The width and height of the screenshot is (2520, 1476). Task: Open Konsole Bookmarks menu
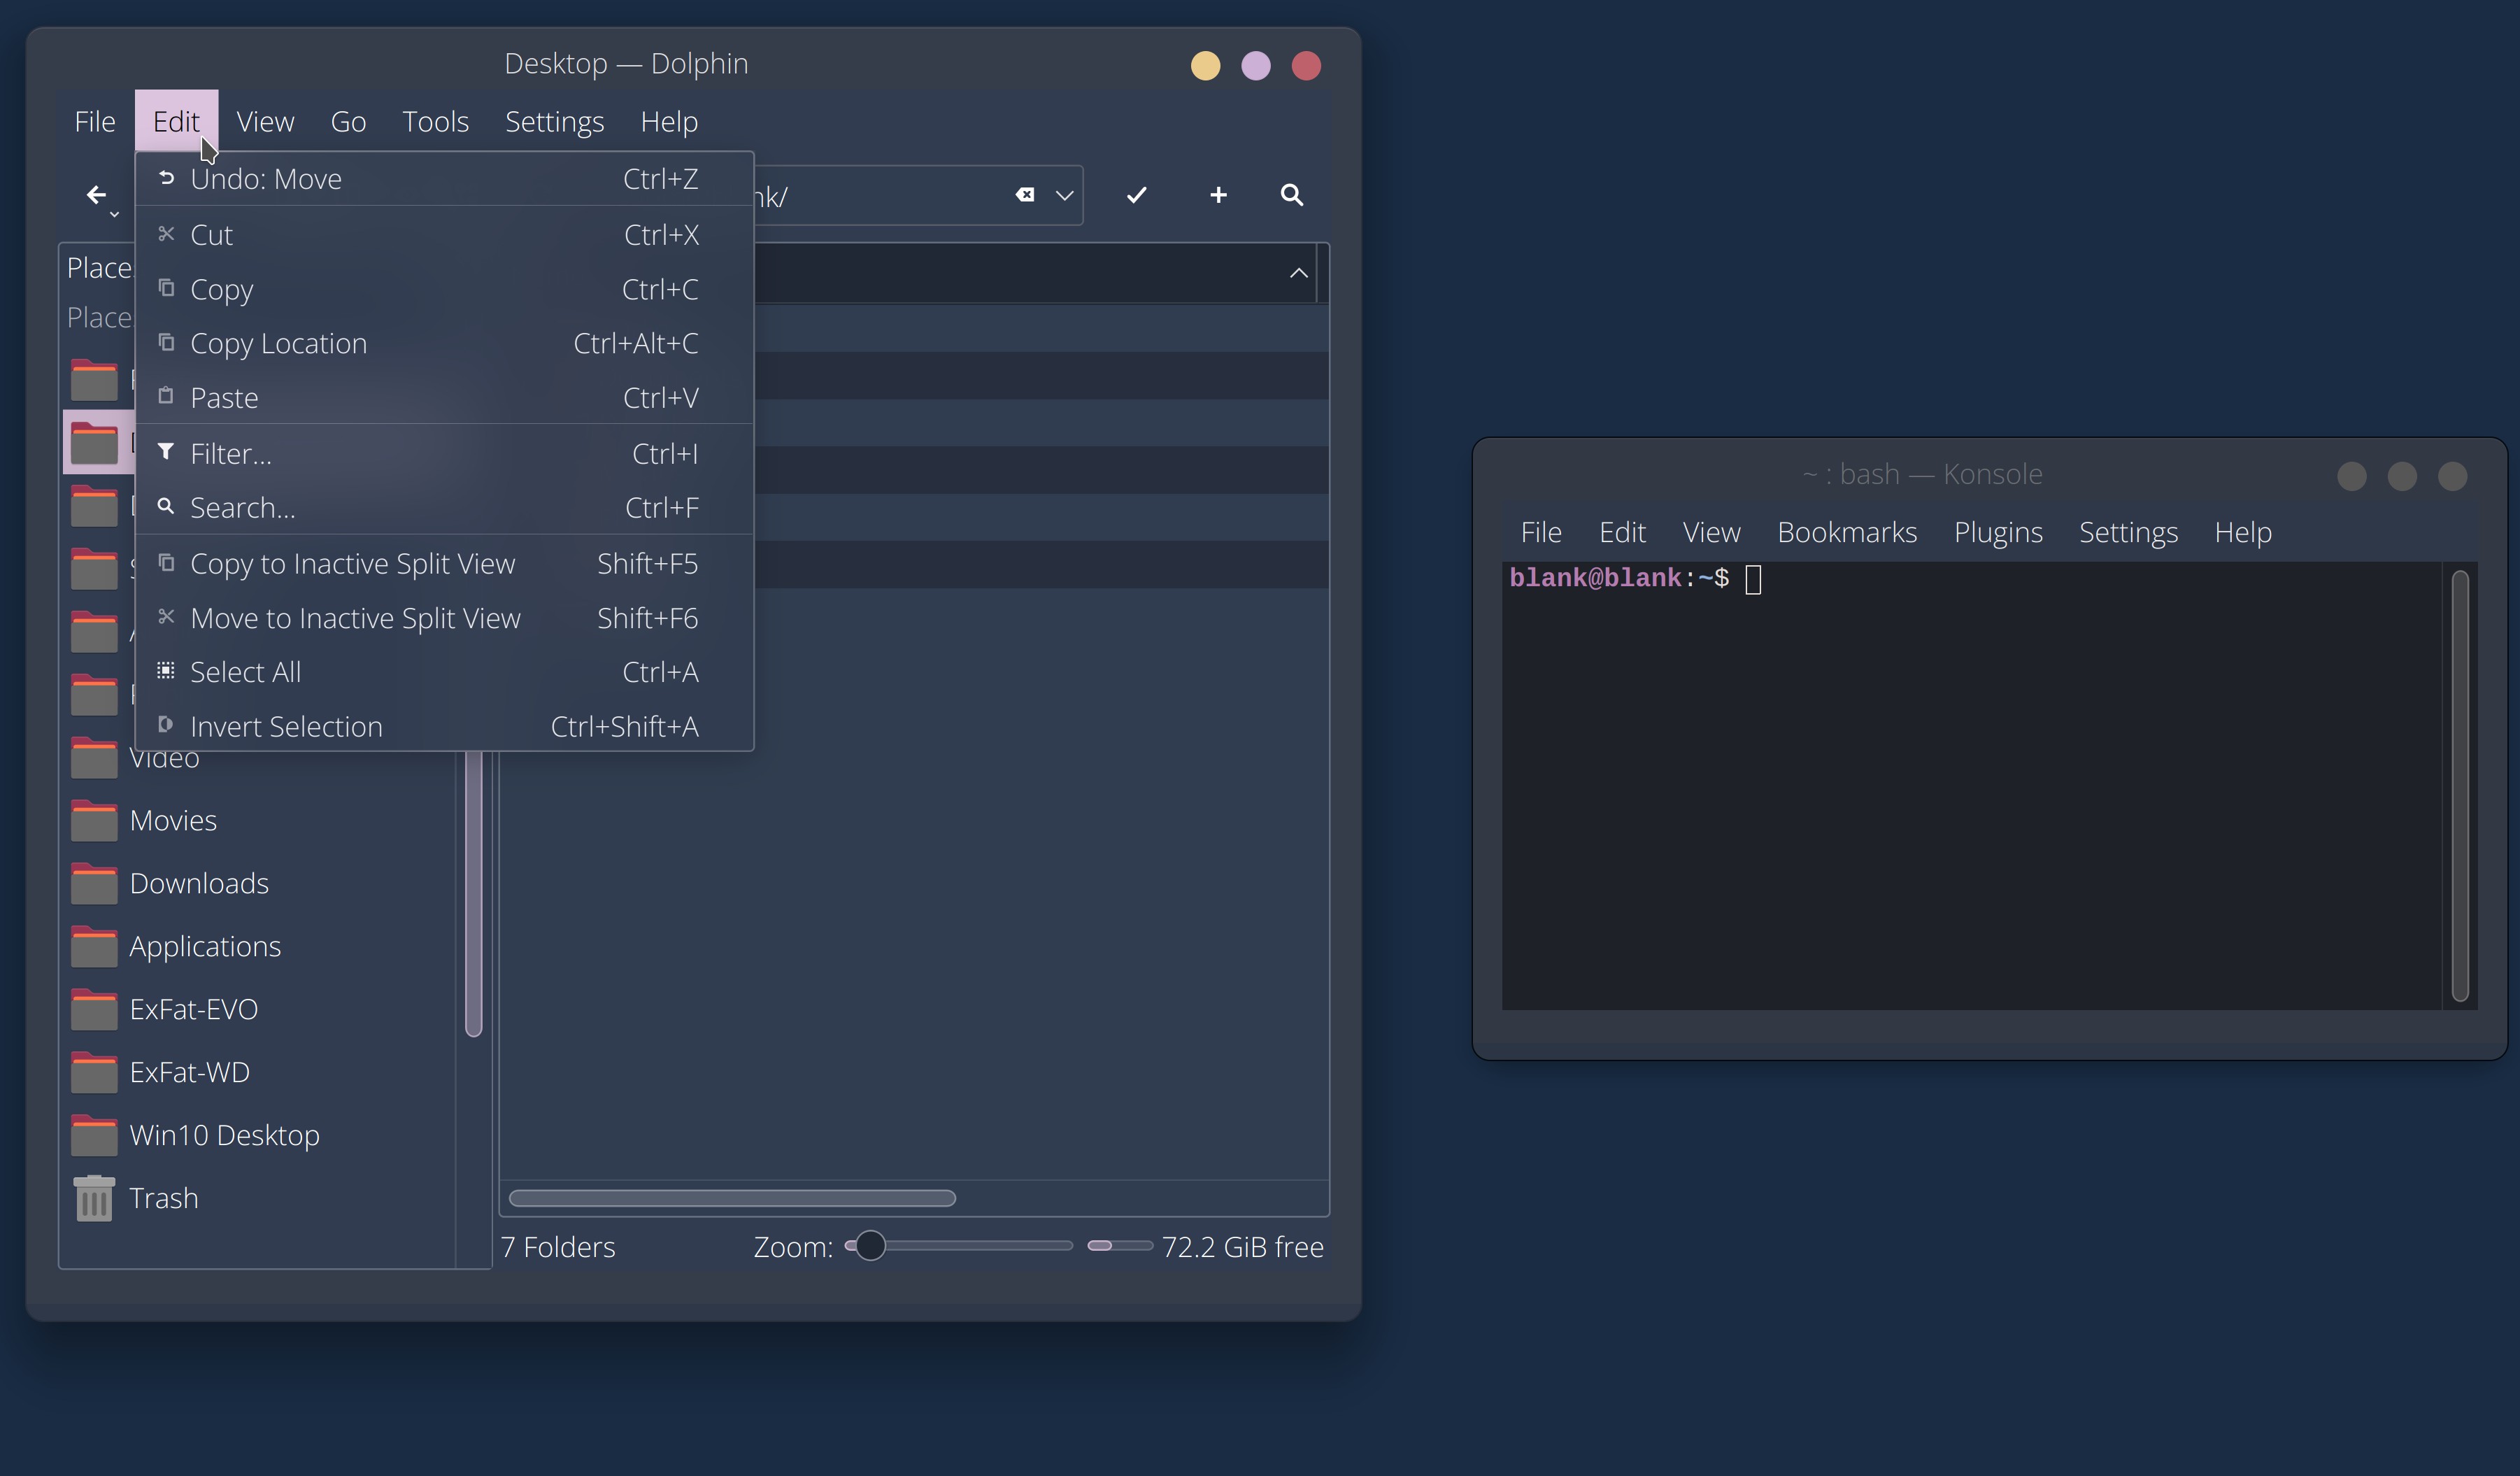(1847, 532)
